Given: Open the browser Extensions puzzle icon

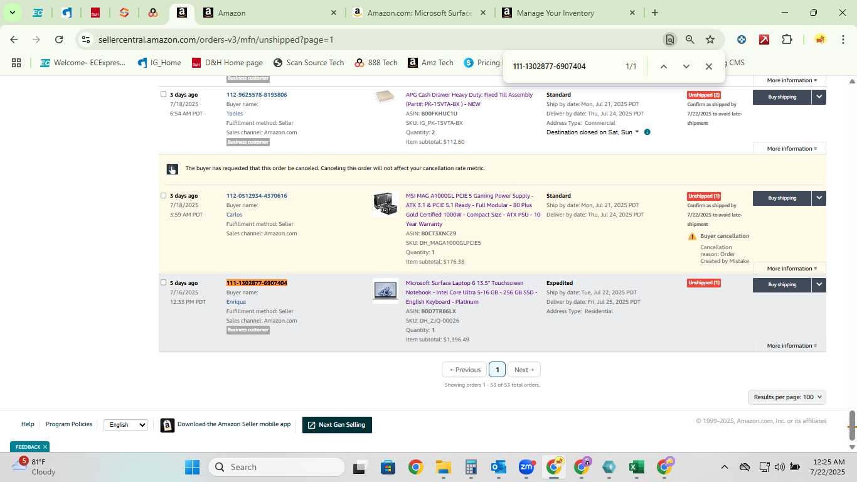Looking at the screenshot, I should coord(787,40).
